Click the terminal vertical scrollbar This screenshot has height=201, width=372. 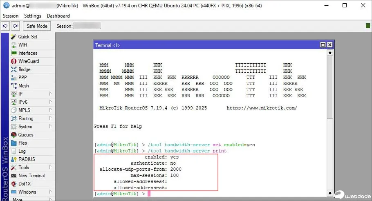[x=330, y=123]
